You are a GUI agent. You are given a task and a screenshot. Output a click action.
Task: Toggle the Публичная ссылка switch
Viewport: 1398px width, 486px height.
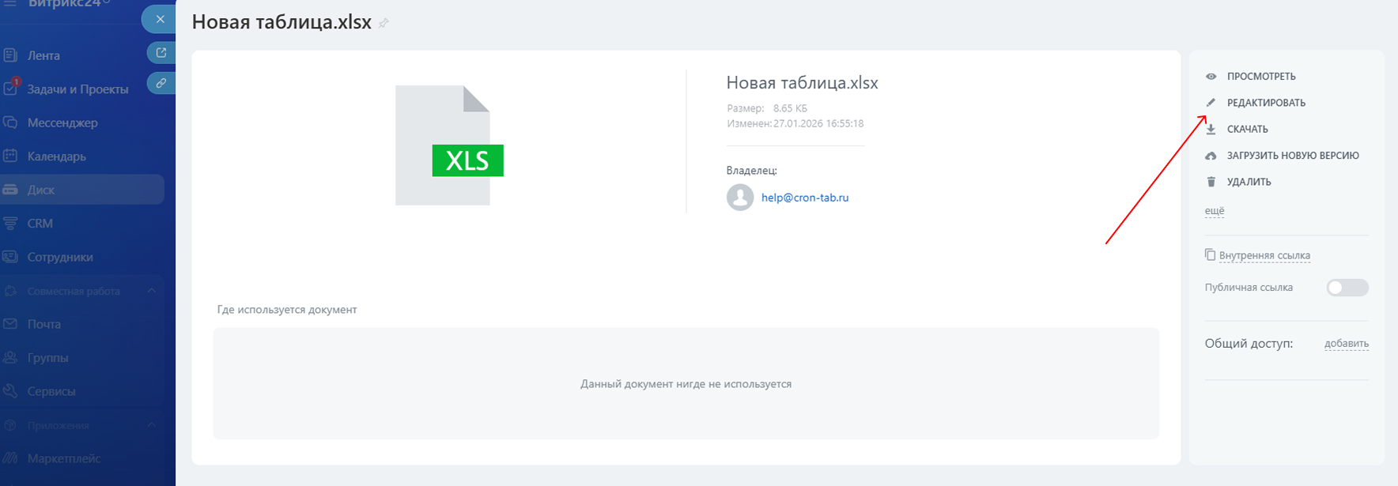point(1347,288)
